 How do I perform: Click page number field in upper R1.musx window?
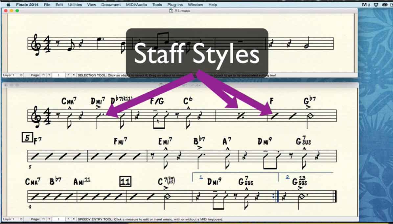point(58,75)
